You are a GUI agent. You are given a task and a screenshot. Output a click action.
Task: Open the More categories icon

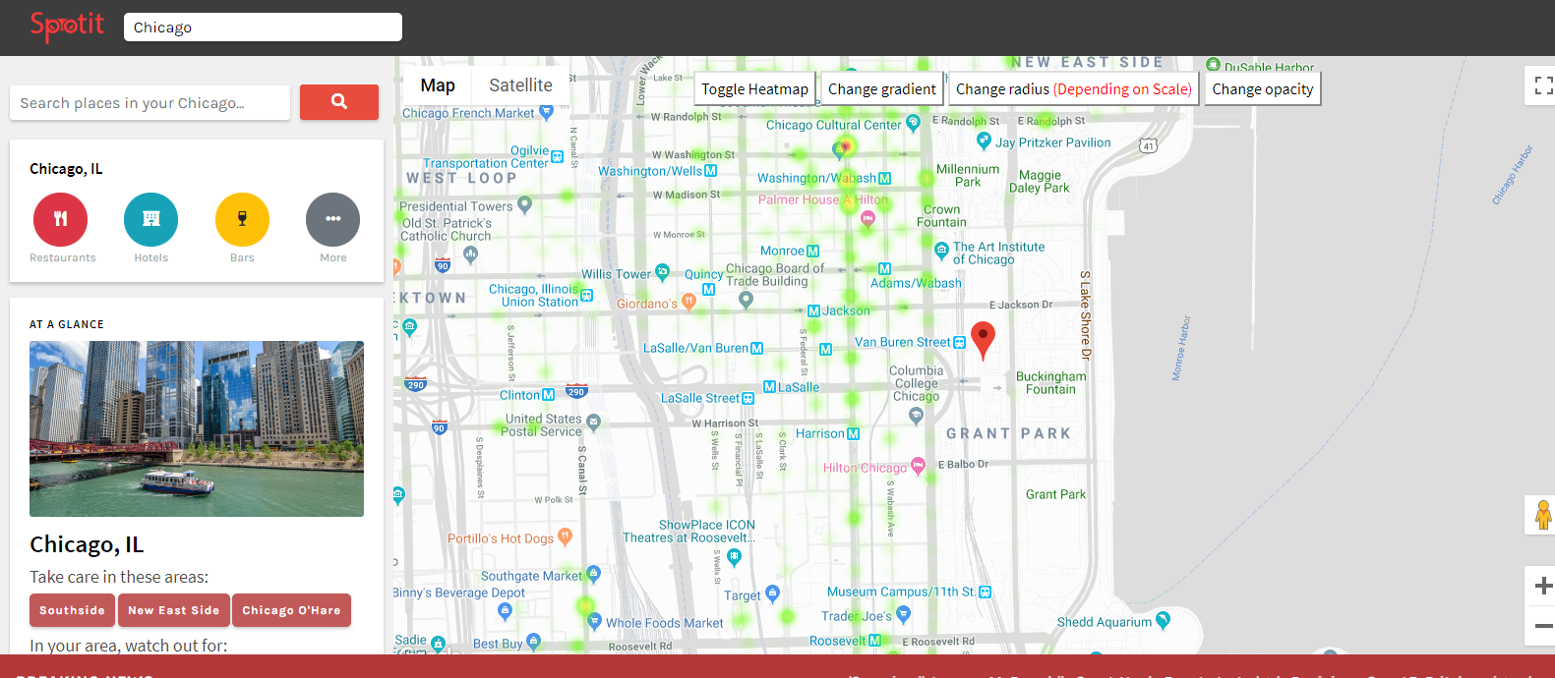[332, 219]
